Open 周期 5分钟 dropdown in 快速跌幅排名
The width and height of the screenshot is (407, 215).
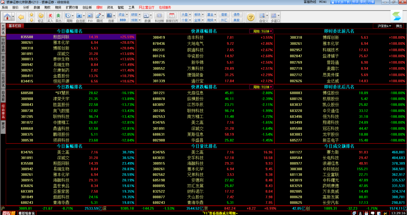click(x=261, y=87)
